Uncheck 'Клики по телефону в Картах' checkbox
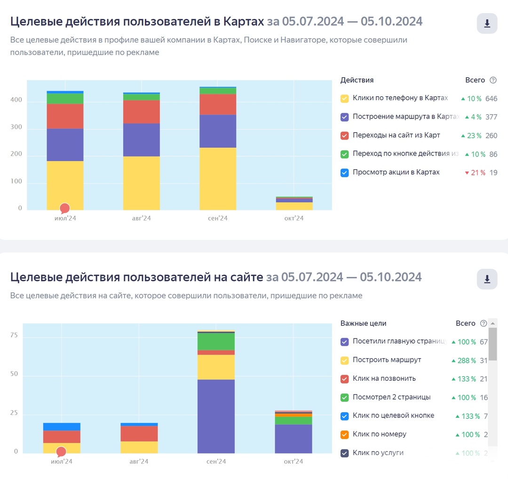Viewport: 508px width, 479px height. (344, 98)
